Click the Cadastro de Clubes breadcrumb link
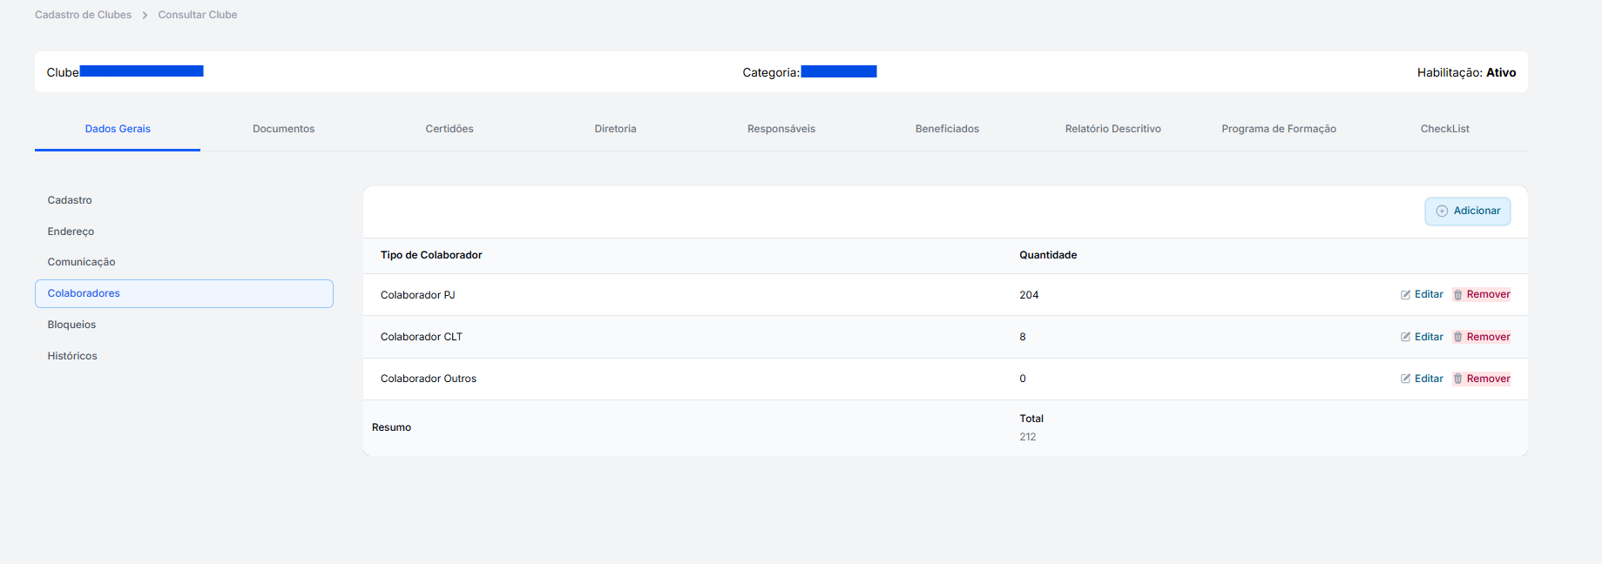This screenshot has height=564, width=1602. pyautogui.click(x=83, y=15)
